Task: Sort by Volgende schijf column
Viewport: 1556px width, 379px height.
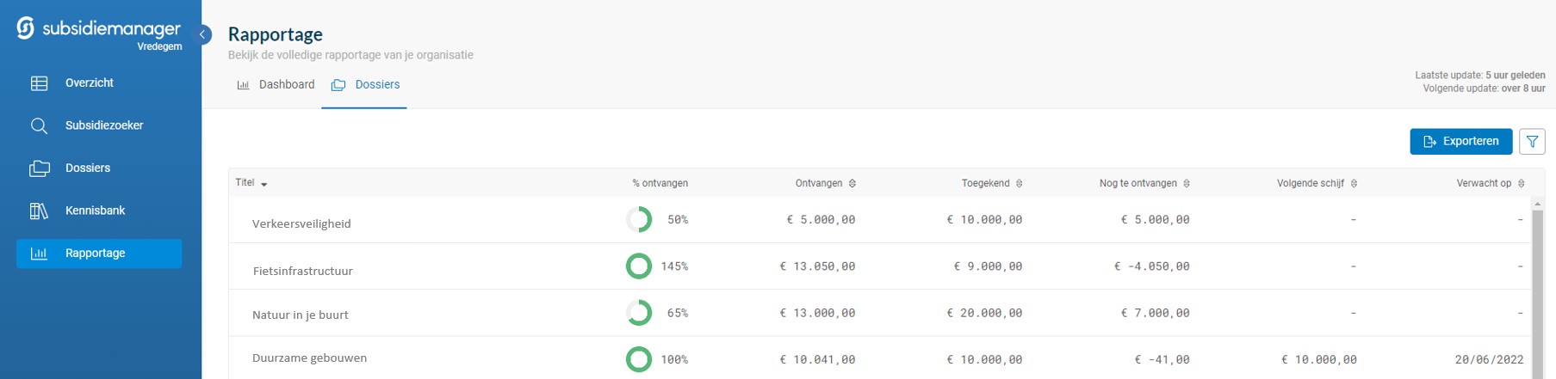Action: [1354, 184]
